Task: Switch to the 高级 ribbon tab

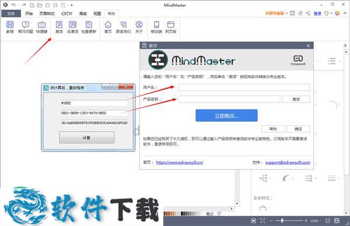Action: click(83, 13)
